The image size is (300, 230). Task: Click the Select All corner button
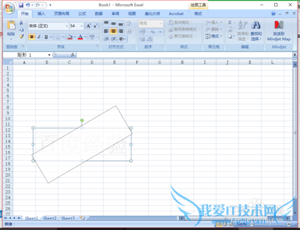coord(8,62)
